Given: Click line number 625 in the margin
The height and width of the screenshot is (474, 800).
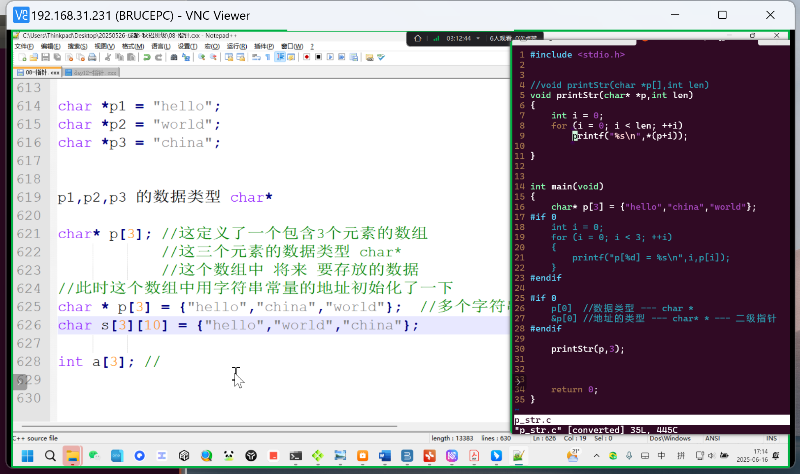Looking at the screenshot, I should tap(29, 307).
